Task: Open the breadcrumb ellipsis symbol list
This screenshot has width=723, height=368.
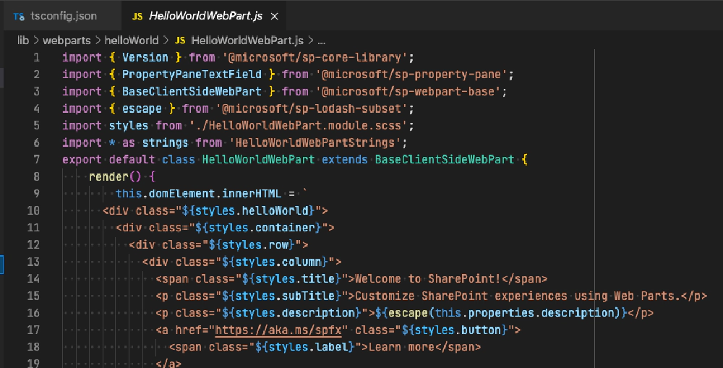Action: point(322,40)
